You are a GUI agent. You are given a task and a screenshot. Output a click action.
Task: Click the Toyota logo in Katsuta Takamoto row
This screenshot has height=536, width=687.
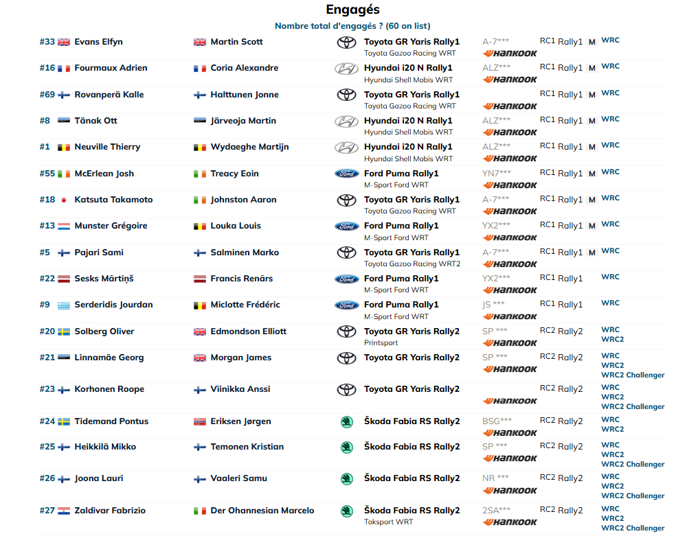tap(346, 200)
